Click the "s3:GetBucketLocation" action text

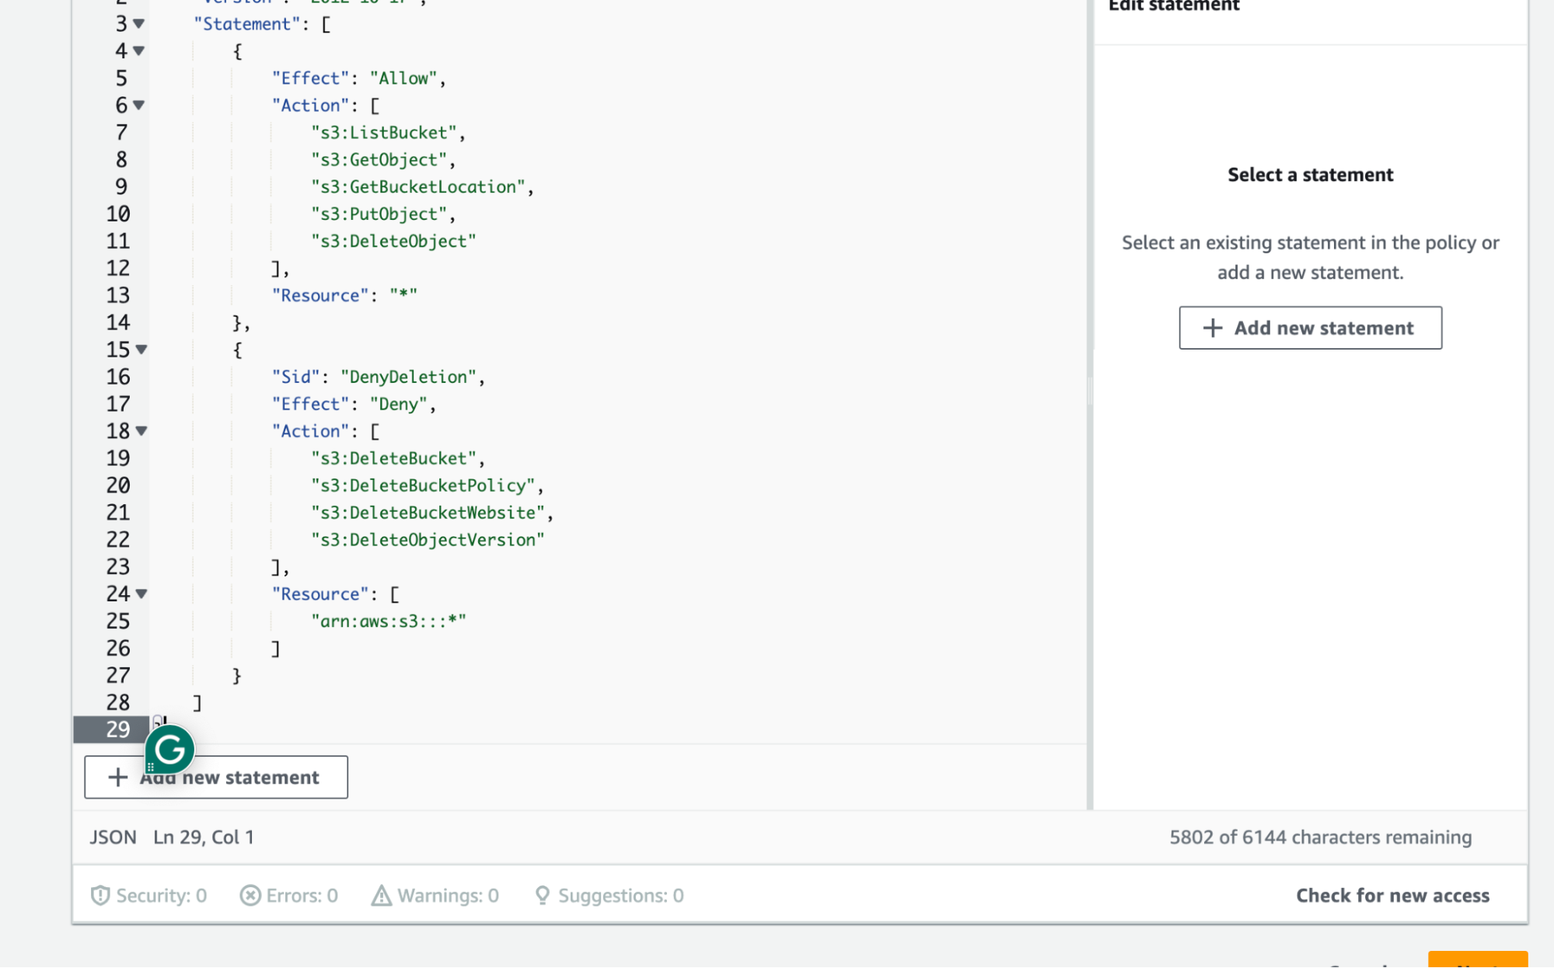[418, 187]
